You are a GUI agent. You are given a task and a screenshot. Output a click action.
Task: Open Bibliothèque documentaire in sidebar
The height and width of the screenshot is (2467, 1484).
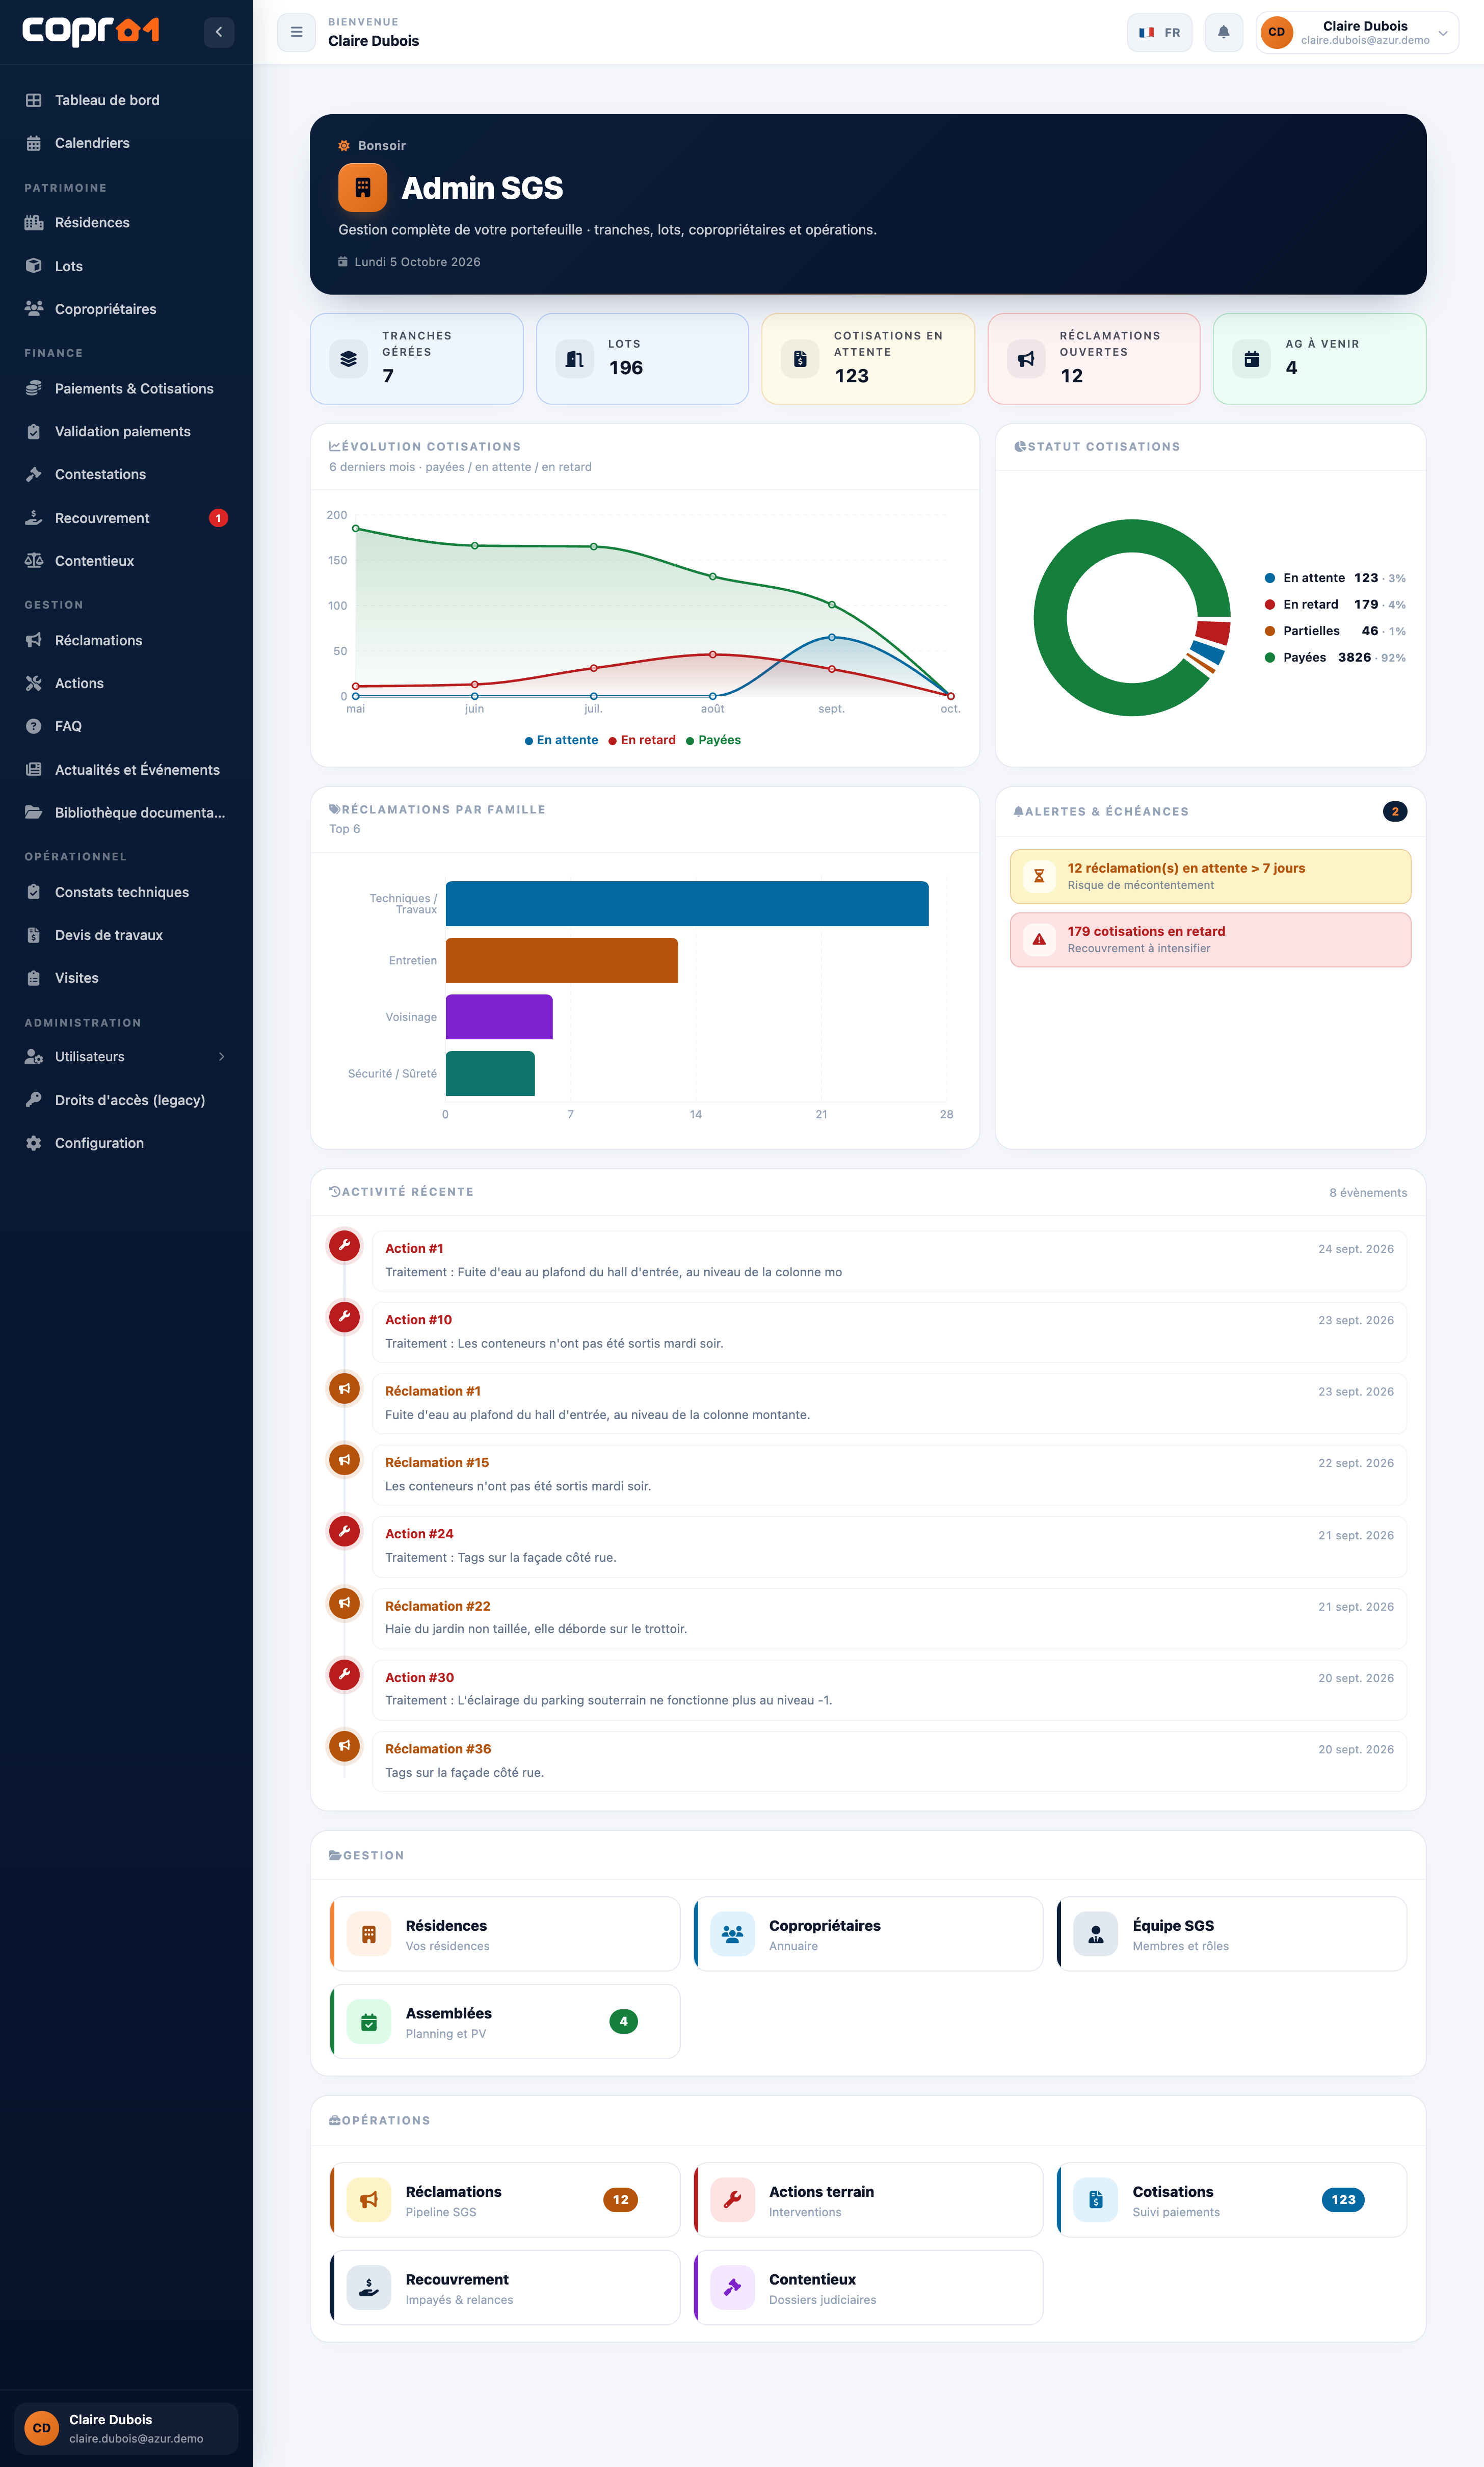pos(126,812)
